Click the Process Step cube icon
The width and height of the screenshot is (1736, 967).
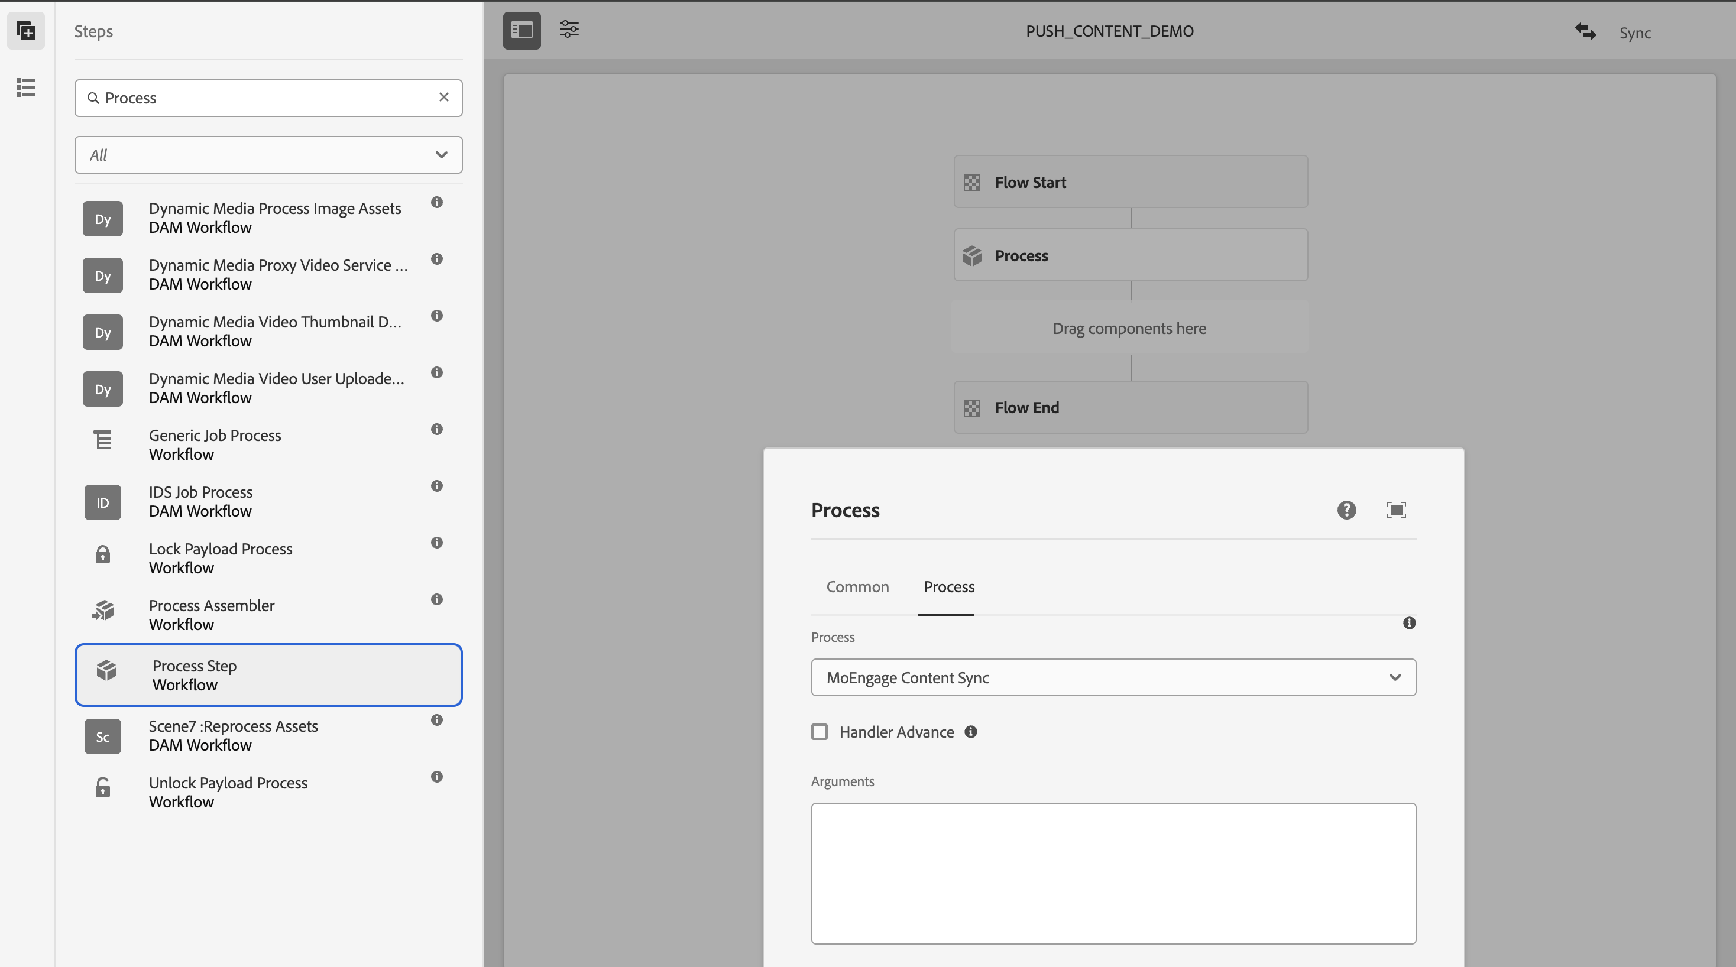point(106,670)
